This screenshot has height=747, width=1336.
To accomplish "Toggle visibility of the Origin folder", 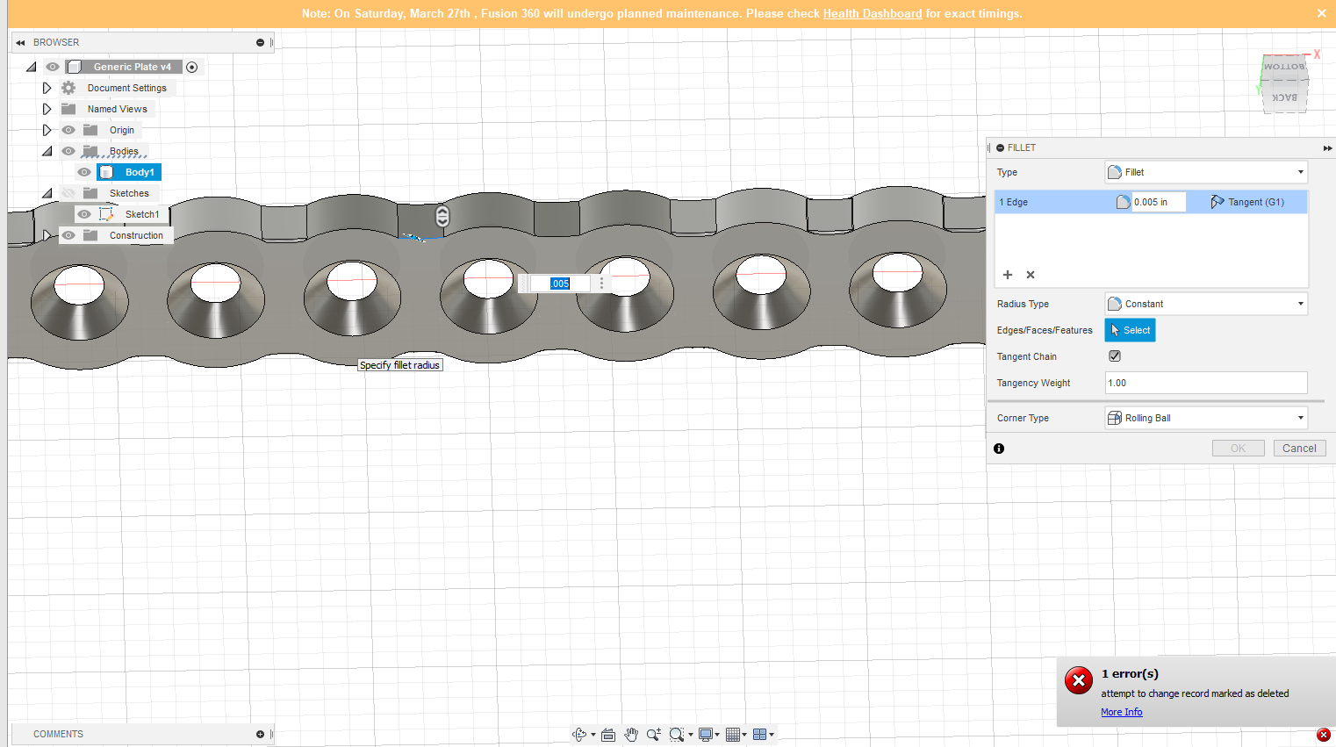I will pos(68,130).
